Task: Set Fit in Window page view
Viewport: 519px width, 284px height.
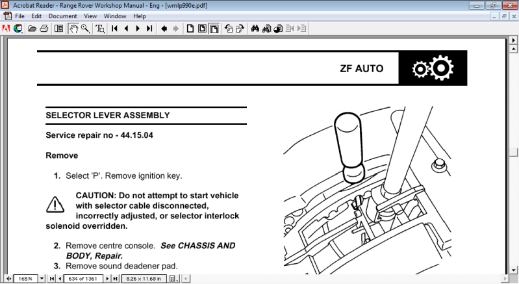Action: [202, 29]
